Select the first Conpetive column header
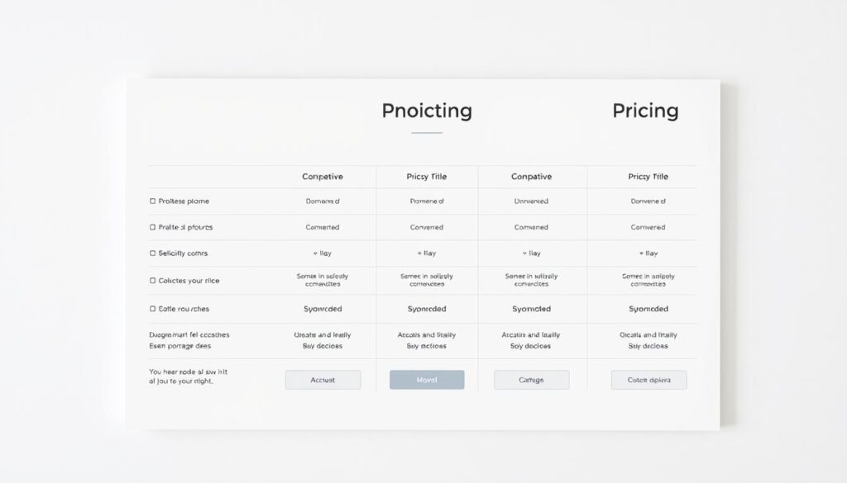Viewport: 847px width, 483px height. coord(323,176)
